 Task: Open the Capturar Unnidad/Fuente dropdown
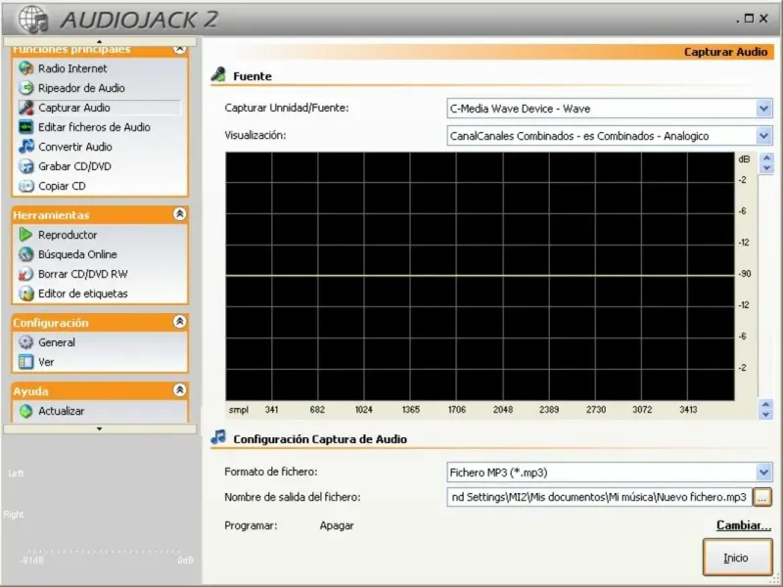[763, 109]
